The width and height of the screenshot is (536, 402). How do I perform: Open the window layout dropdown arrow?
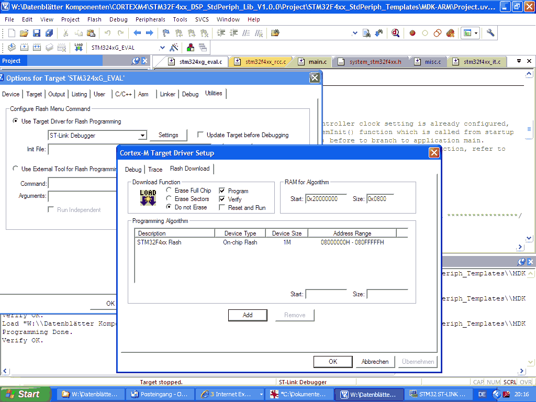(476, 33)
